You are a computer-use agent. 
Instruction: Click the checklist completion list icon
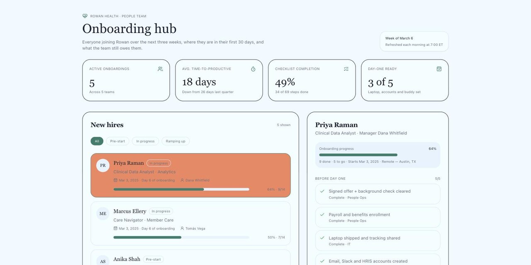click(x=346, y=69)
